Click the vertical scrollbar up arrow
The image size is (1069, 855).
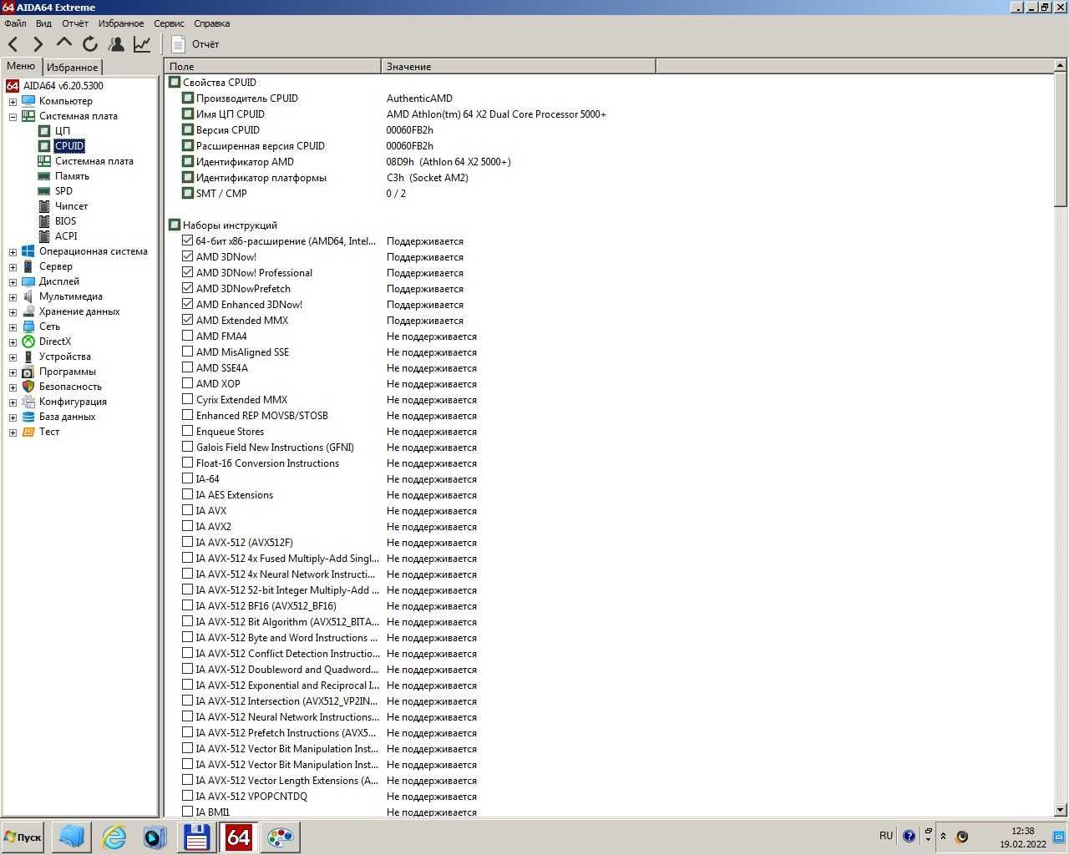point(1061,65)
